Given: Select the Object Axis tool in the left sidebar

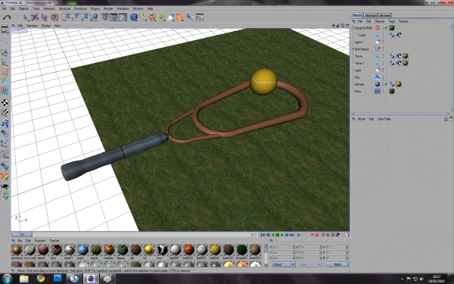Looking at the screenshot, I should pos(5,62).
